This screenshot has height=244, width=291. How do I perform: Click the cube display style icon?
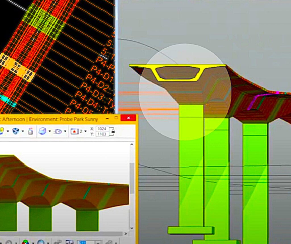point(16,131)
